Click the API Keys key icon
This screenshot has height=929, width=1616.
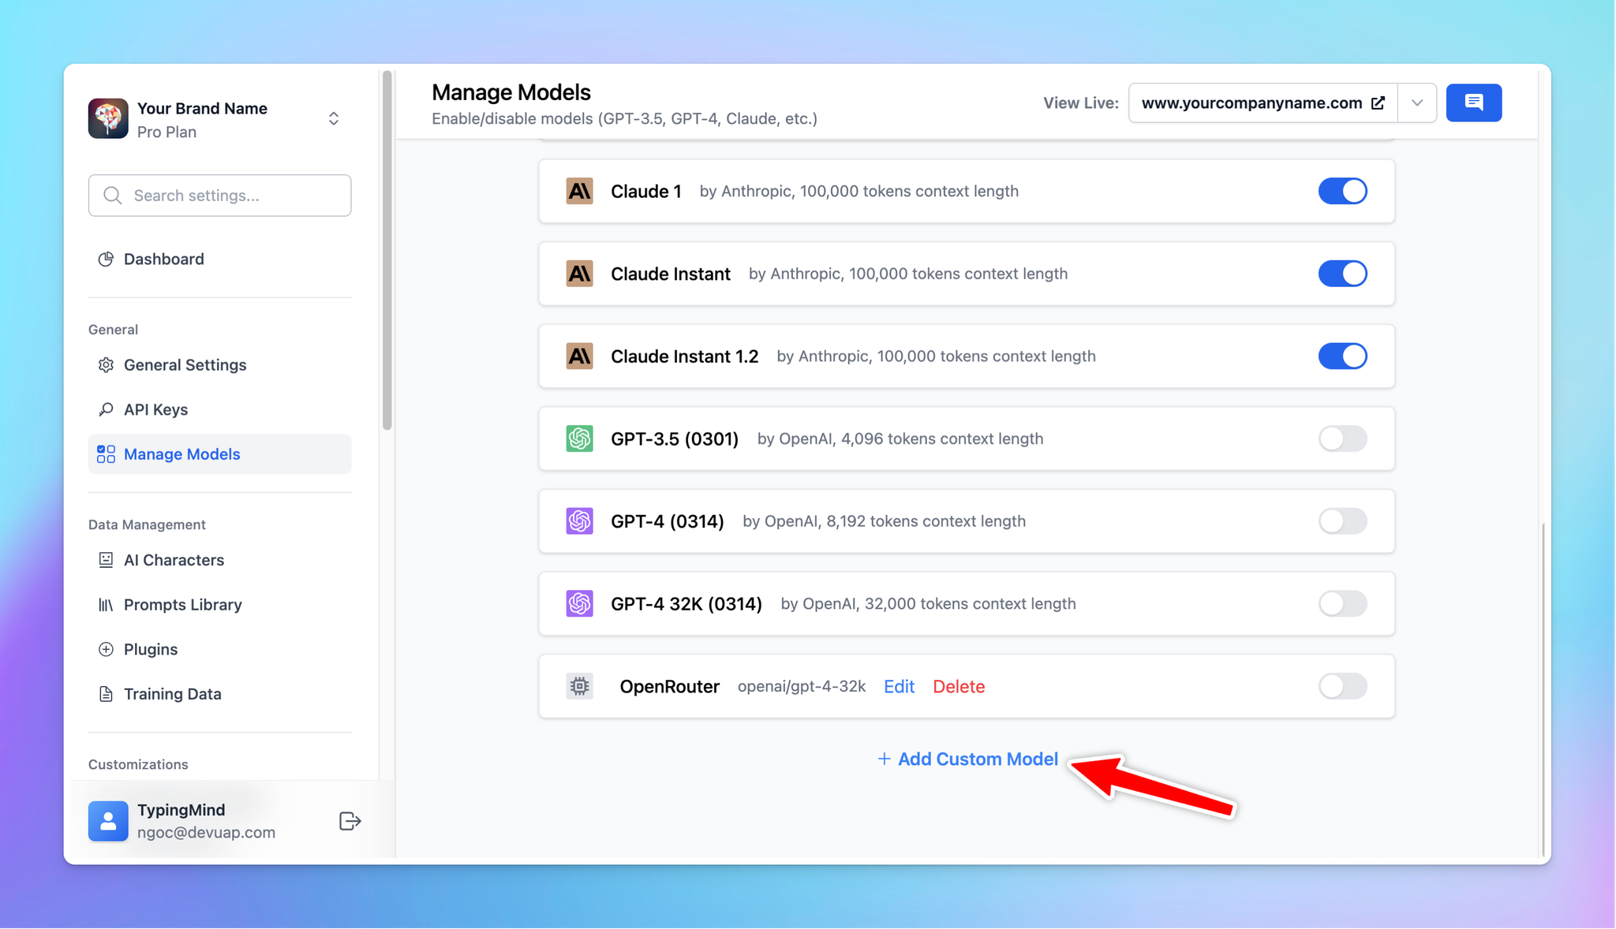point(106,409)
